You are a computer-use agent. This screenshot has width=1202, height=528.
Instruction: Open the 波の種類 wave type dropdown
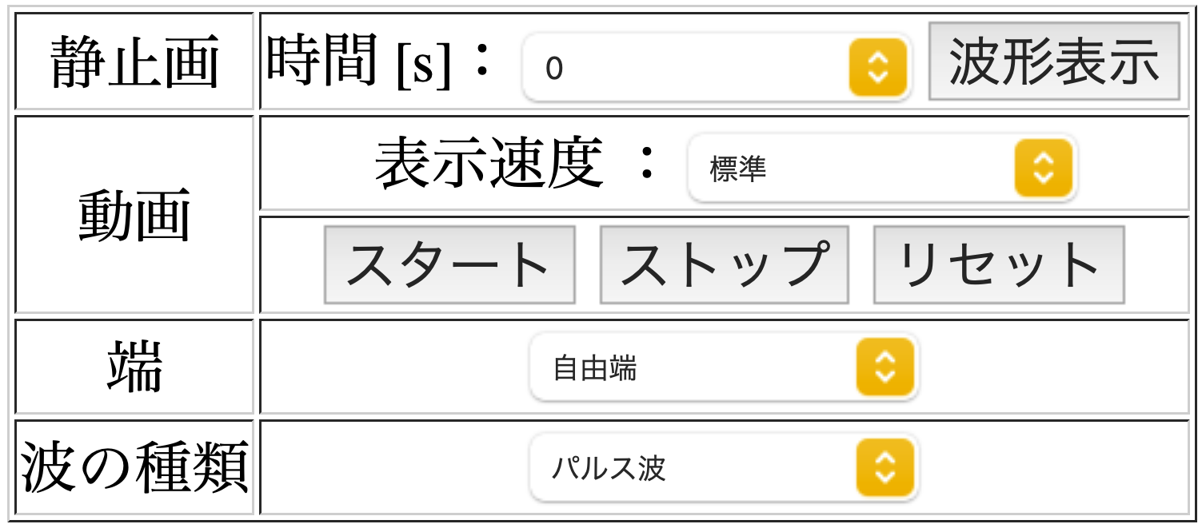click(694, 468)
